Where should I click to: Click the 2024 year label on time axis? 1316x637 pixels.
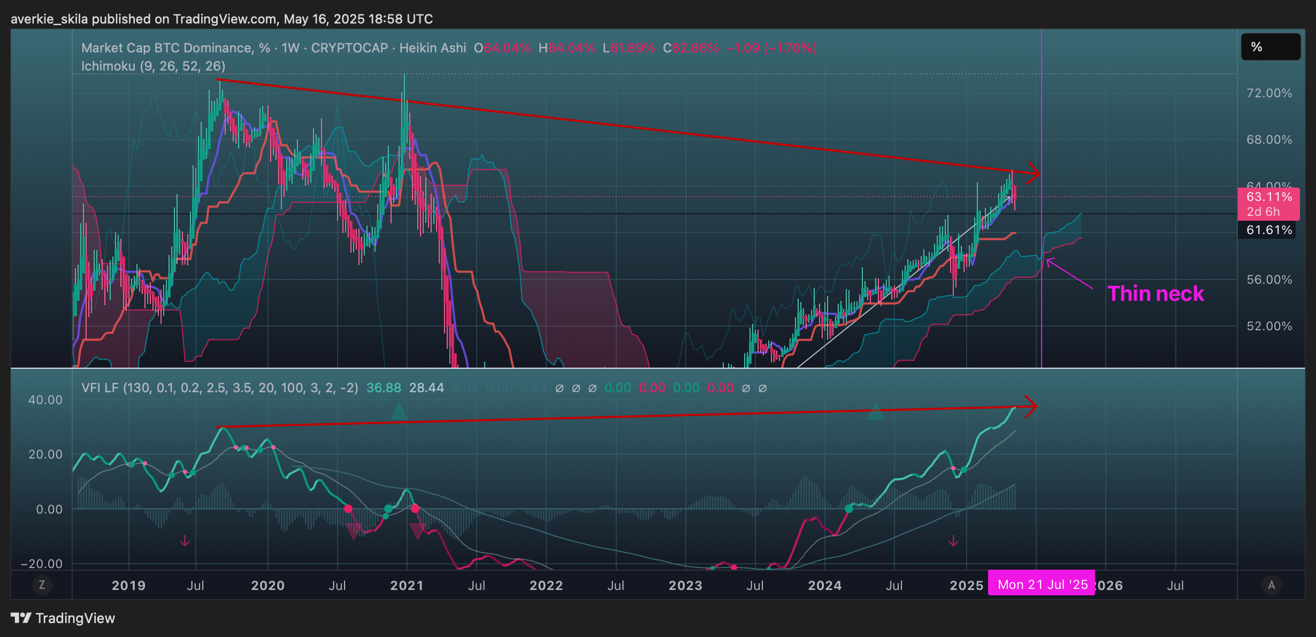825,586
